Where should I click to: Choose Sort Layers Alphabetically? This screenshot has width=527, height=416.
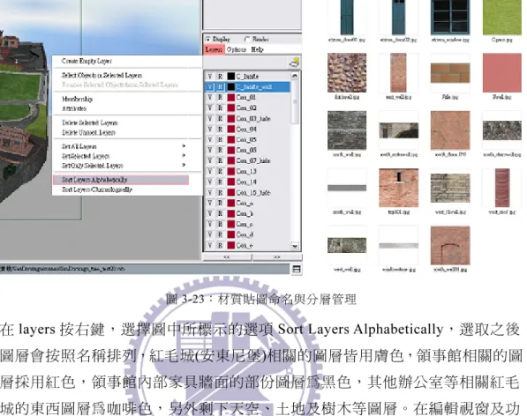tap(121, 180)
